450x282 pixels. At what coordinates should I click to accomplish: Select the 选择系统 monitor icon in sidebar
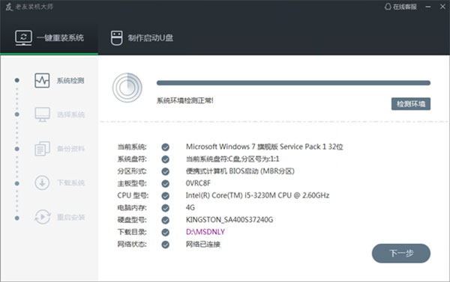(x=42, y=114)
